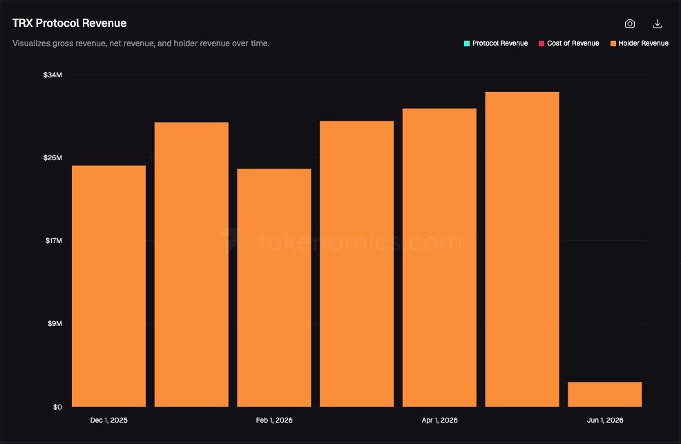
Task: Select the tallest bar before Jun 2026
Action: [x=522, y=249]
